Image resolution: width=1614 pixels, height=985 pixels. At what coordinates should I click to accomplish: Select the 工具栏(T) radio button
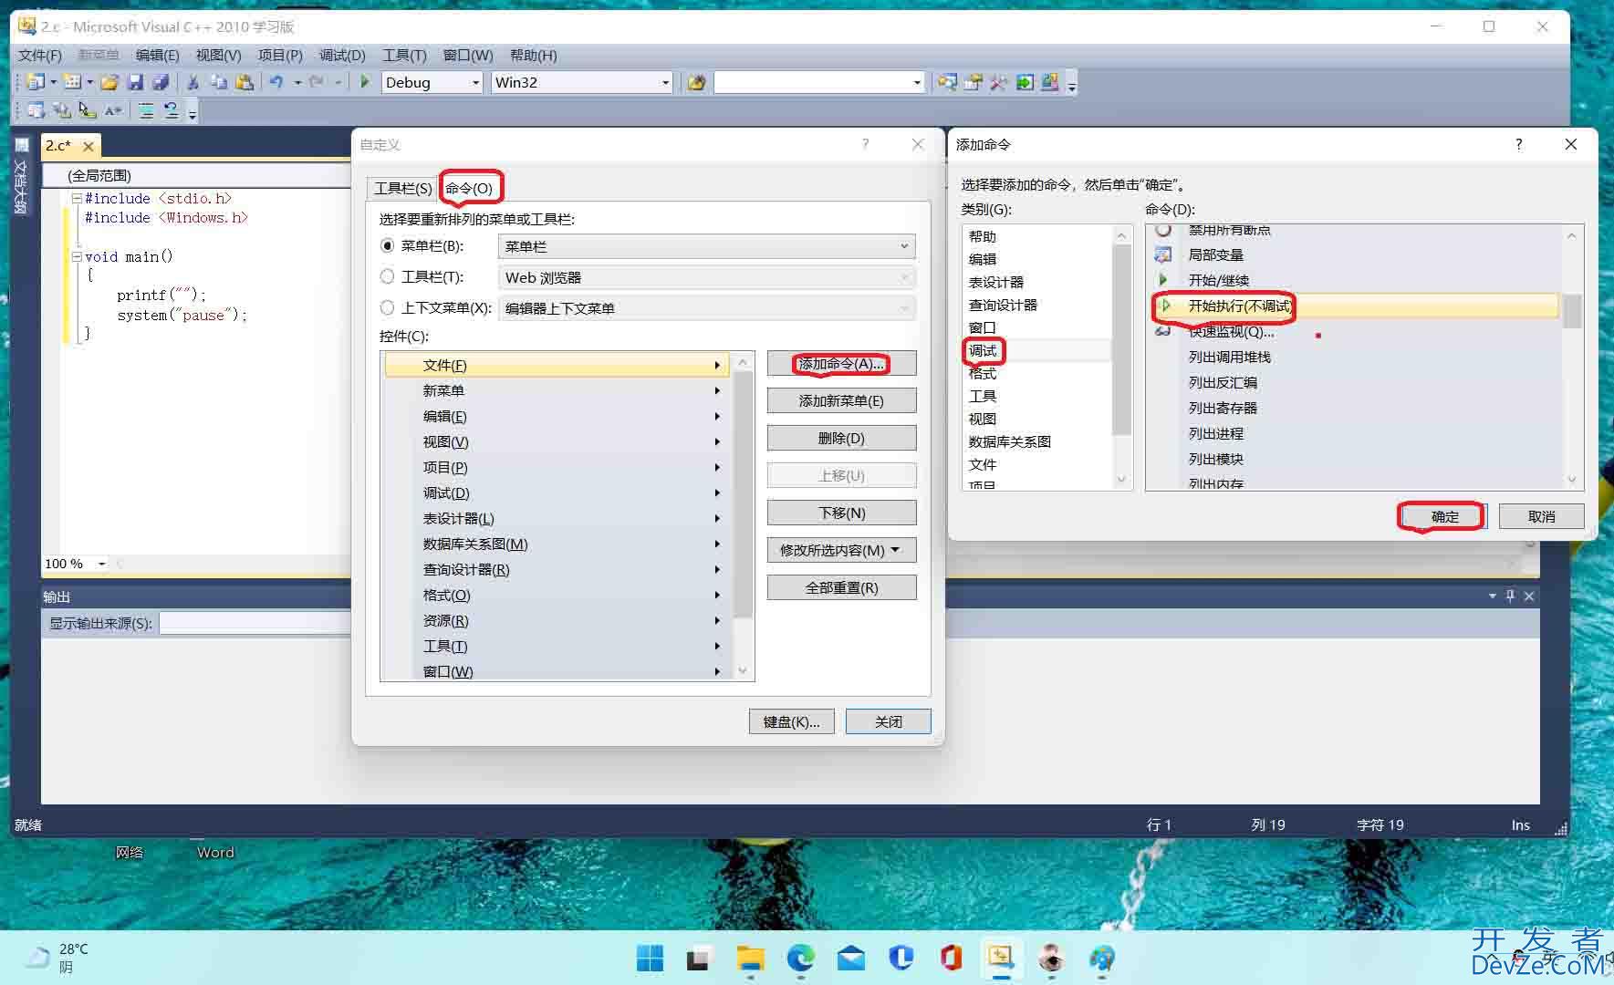387,276
